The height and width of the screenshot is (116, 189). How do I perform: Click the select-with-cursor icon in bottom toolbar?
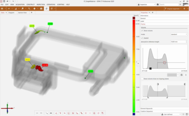[46, 113]
